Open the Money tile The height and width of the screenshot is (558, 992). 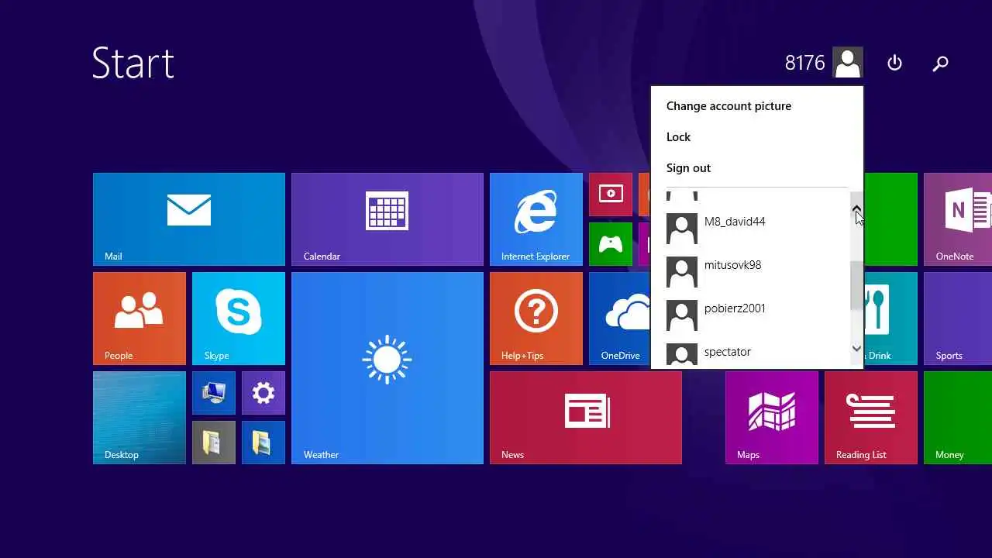pos(958,418)
